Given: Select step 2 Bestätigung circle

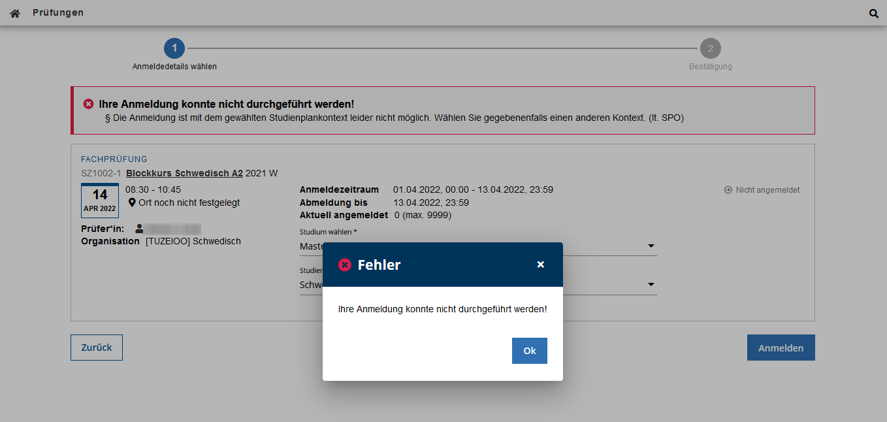Looking at the screenshot, I should point(710,48).
